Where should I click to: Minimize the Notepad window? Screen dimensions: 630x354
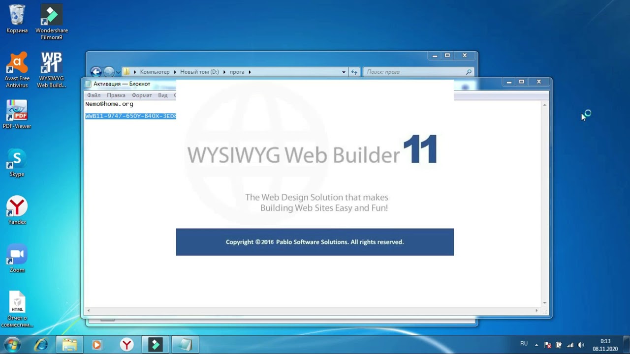[509, 82]
